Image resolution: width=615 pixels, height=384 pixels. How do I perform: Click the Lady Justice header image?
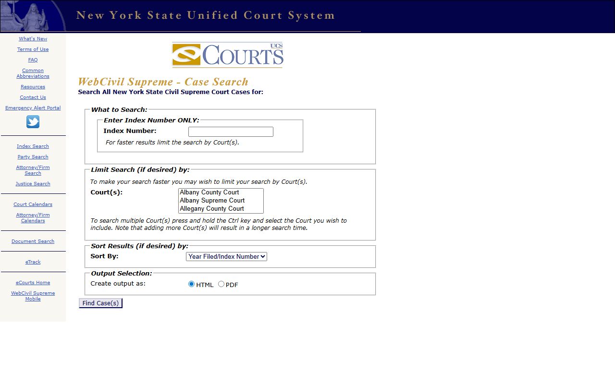pos(33,16)
